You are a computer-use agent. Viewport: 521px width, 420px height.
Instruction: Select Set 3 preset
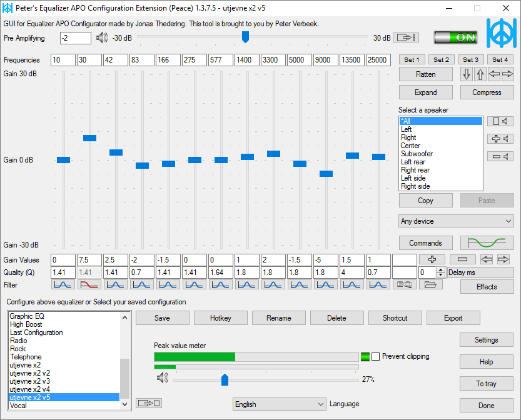(x=470, y=60)
